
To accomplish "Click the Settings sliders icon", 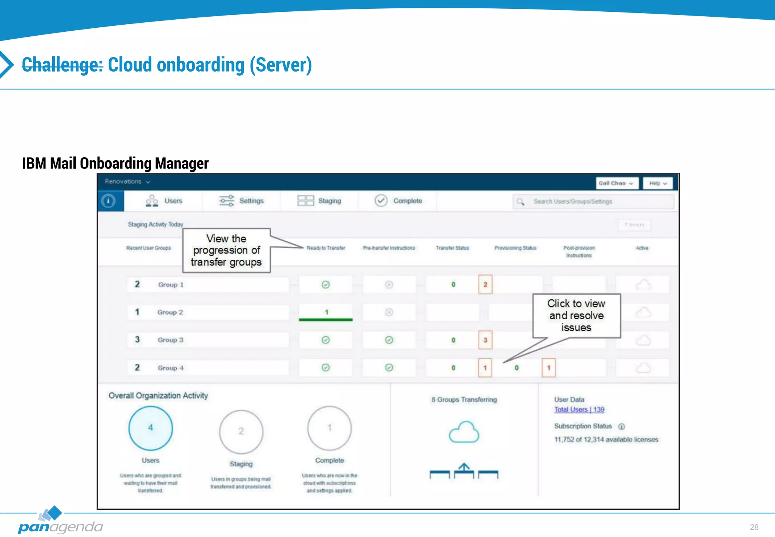I will (x=227, y=201).
